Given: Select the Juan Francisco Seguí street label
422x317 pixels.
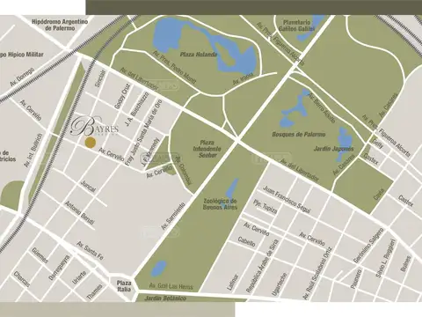Looking at the screenshot, I should pos(287,200).
